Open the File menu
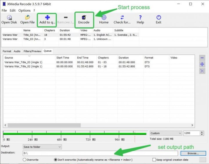The height and width of the screenshot is (164, 209). point(4,10)
